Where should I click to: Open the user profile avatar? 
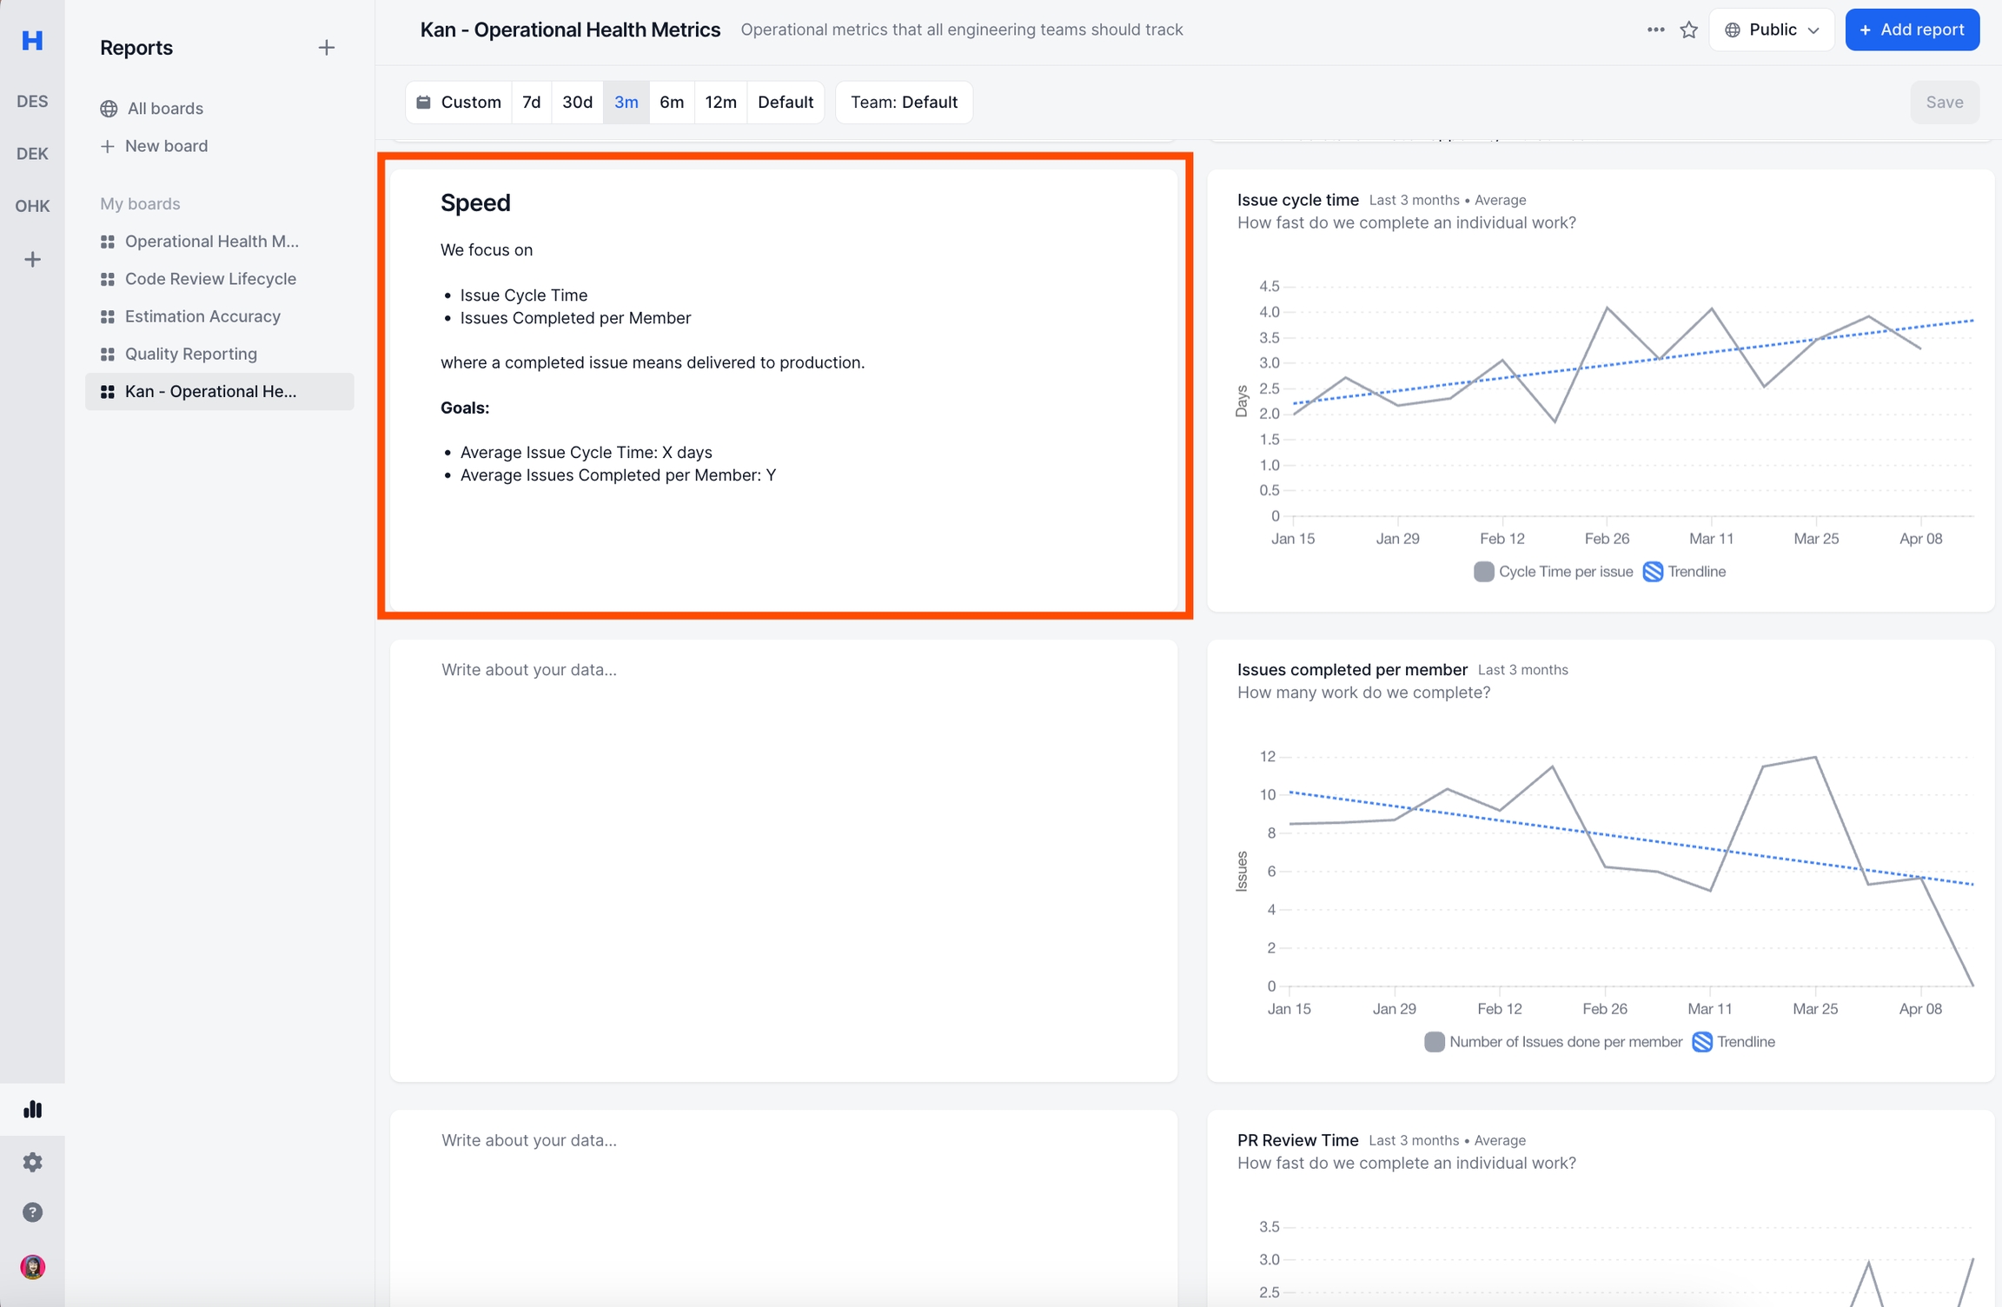[x=32, y=1266]
